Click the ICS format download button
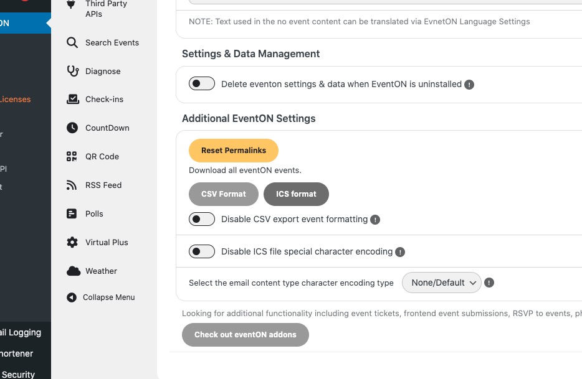 pos(296,194)
